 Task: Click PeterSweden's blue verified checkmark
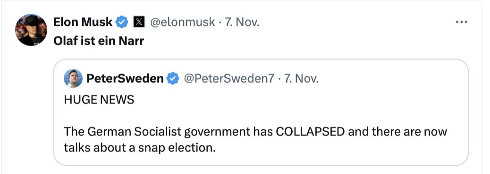(173, 79)
